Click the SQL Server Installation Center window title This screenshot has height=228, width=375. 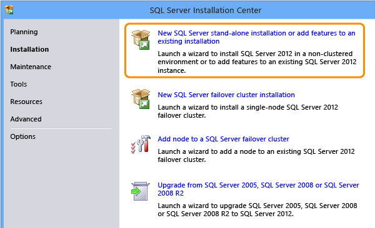pos(206,10)
